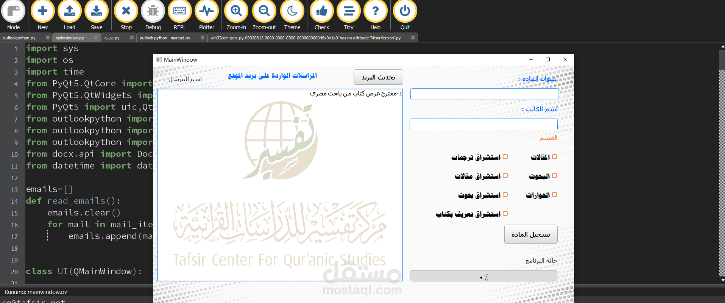Close the MainWindow dialog
This screenshot has width=725, height=303.
click(x=565, y=59)
